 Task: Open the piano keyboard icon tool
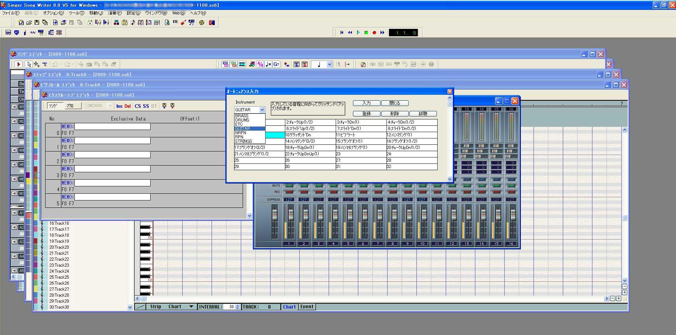[x=175, y=23]
